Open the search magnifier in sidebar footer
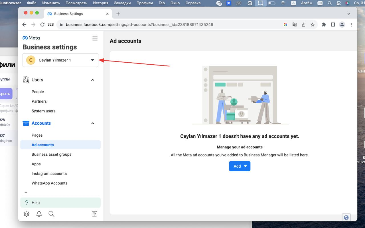This screenshot has height=228, width=365. (x=51, y=214)
